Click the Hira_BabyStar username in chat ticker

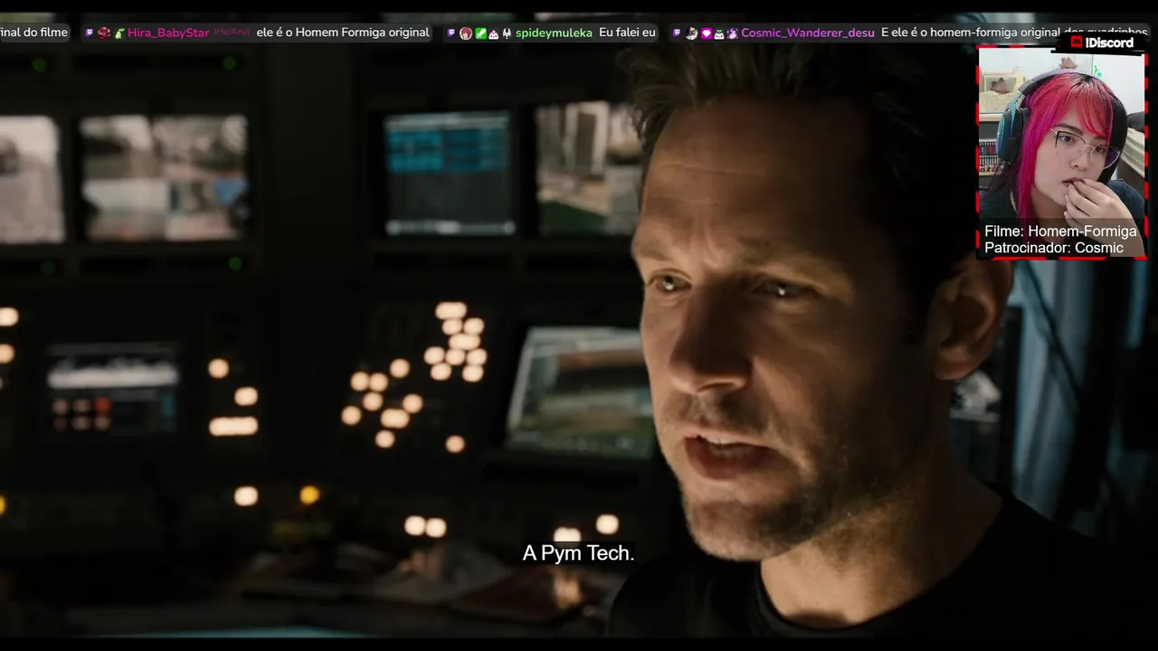[168, 33]
